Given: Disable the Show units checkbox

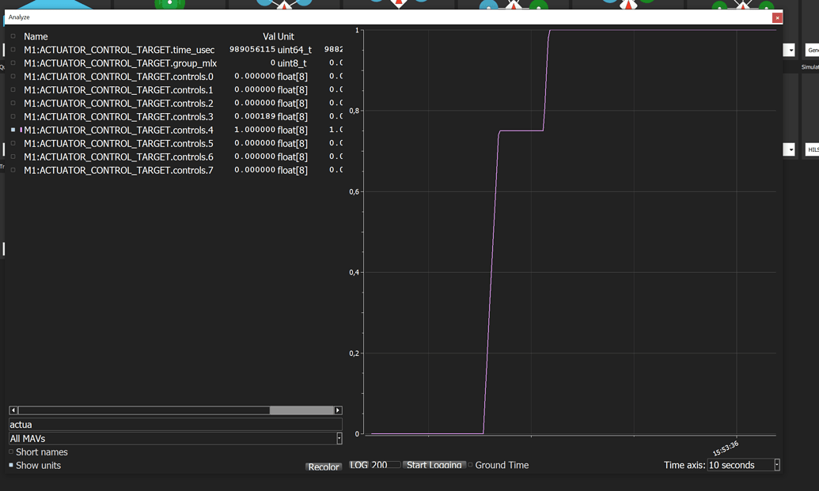Looking at the screenshot, I should tap(11, 465).
